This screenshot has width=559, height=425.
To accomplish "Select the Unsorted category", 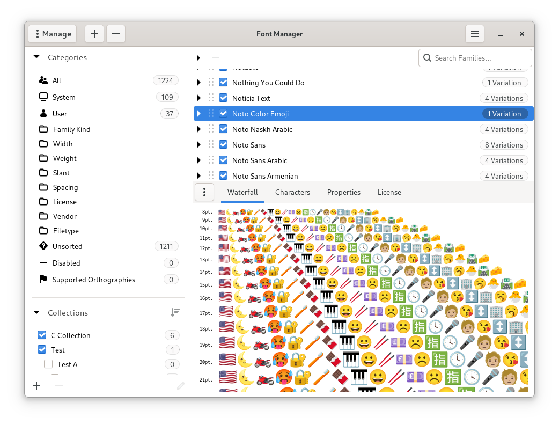I will pos(108,246).
